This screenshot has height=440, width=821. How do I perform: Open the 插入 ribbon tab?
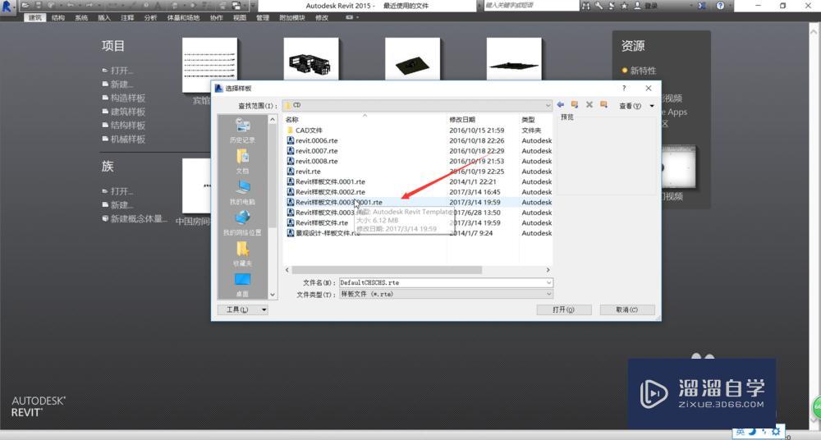coord(104,17)
